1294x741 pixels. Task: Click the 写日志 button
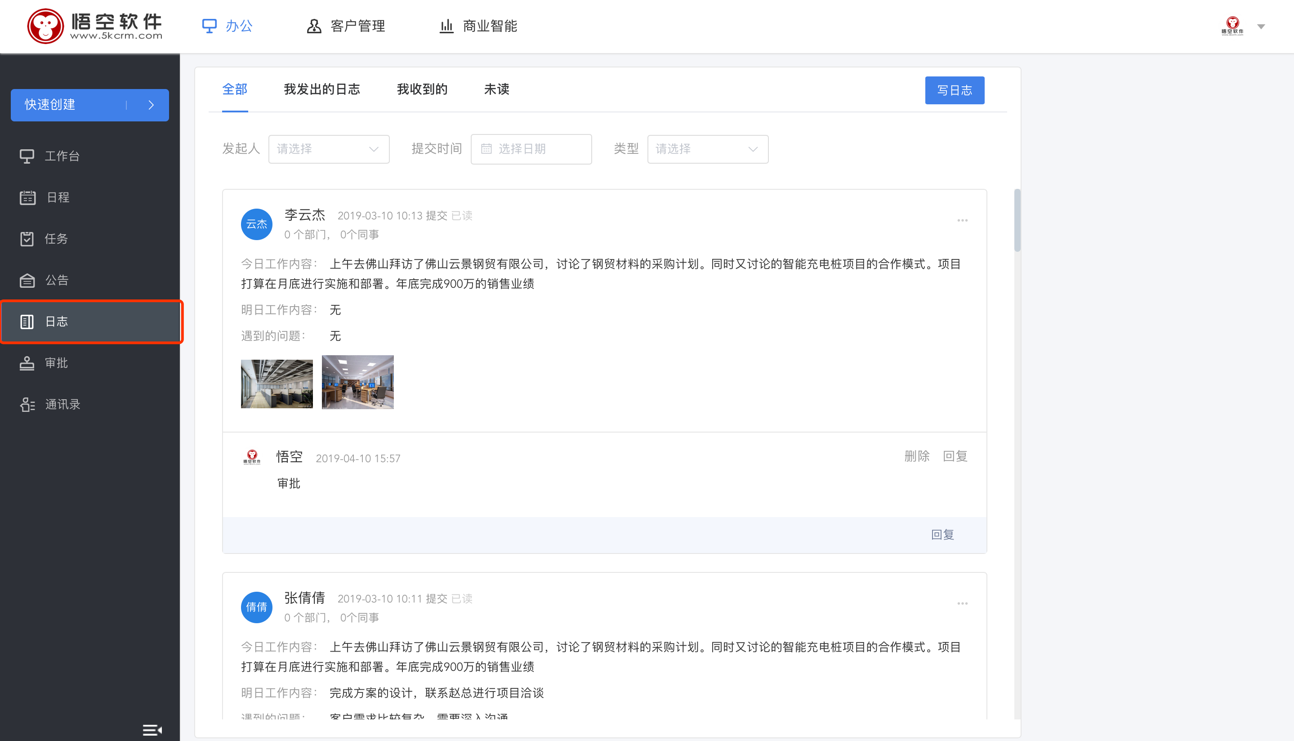954,90
